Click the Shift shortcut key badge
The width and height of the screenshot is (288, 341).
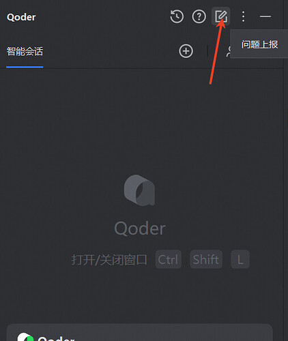click(x=206, y=259)
